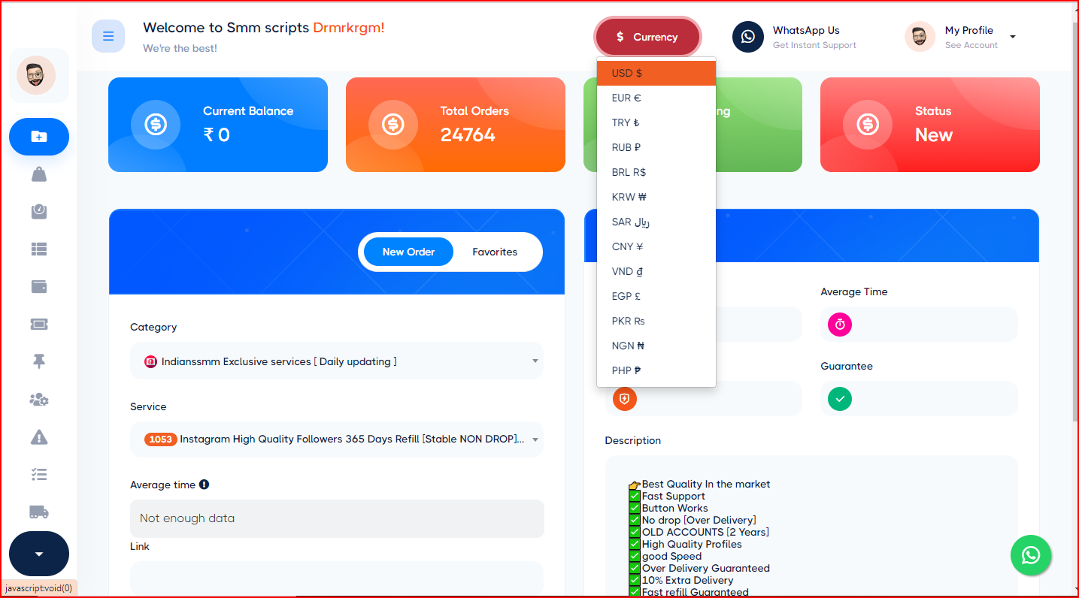1079x598 pixels.
Task: Click the hamburger menu toggle button
Action: click(108, 36)
